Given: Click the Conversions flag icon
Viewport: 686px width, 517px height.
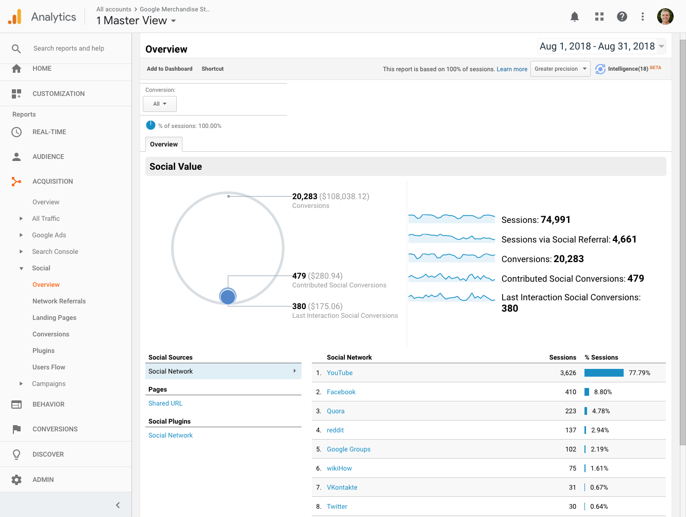Looking at the screenshot, I should [x=16, y=429].
